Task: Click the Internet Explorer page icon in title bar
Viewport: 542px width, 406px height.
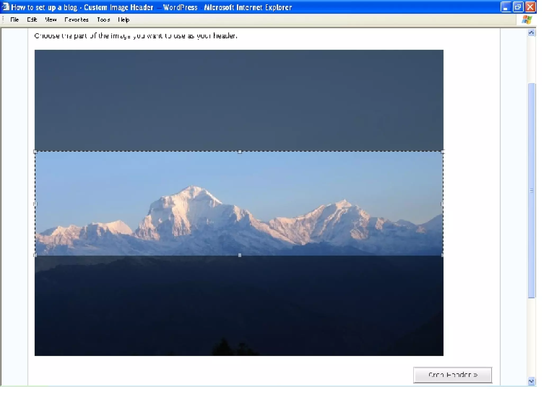Action: point(5,7)
